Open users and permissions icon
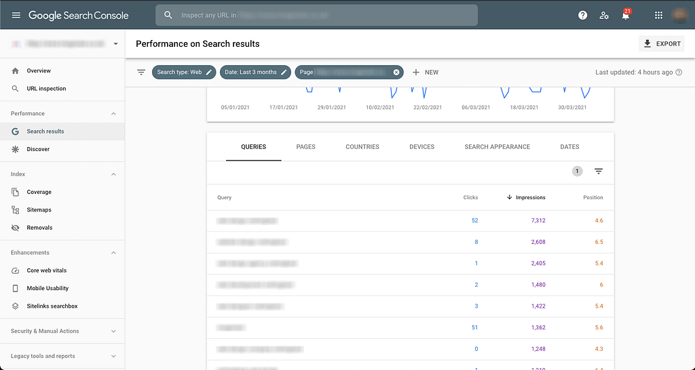Image resolution: width=695 pixels, height=370 pixels. [603, 16]
